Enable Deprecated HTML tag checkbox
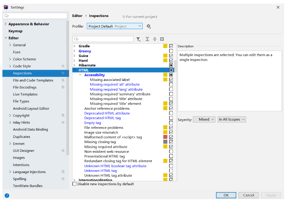This screenshot has height=204, width=289. [171, 118]
